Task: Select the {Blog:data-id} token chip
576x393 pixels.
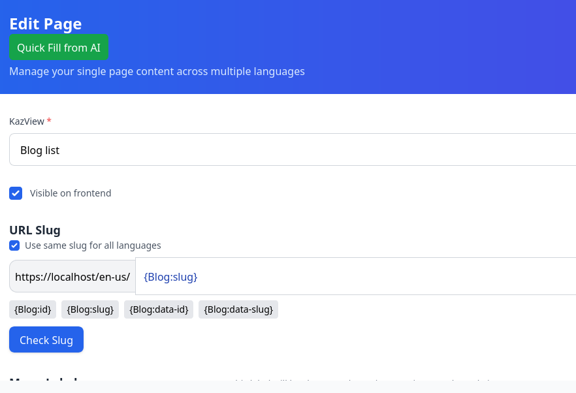Action: pos(159,309)
